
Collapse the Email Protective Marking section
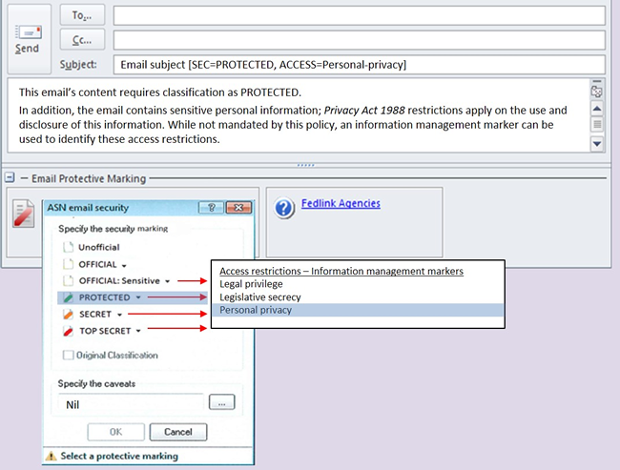(9, 178)
